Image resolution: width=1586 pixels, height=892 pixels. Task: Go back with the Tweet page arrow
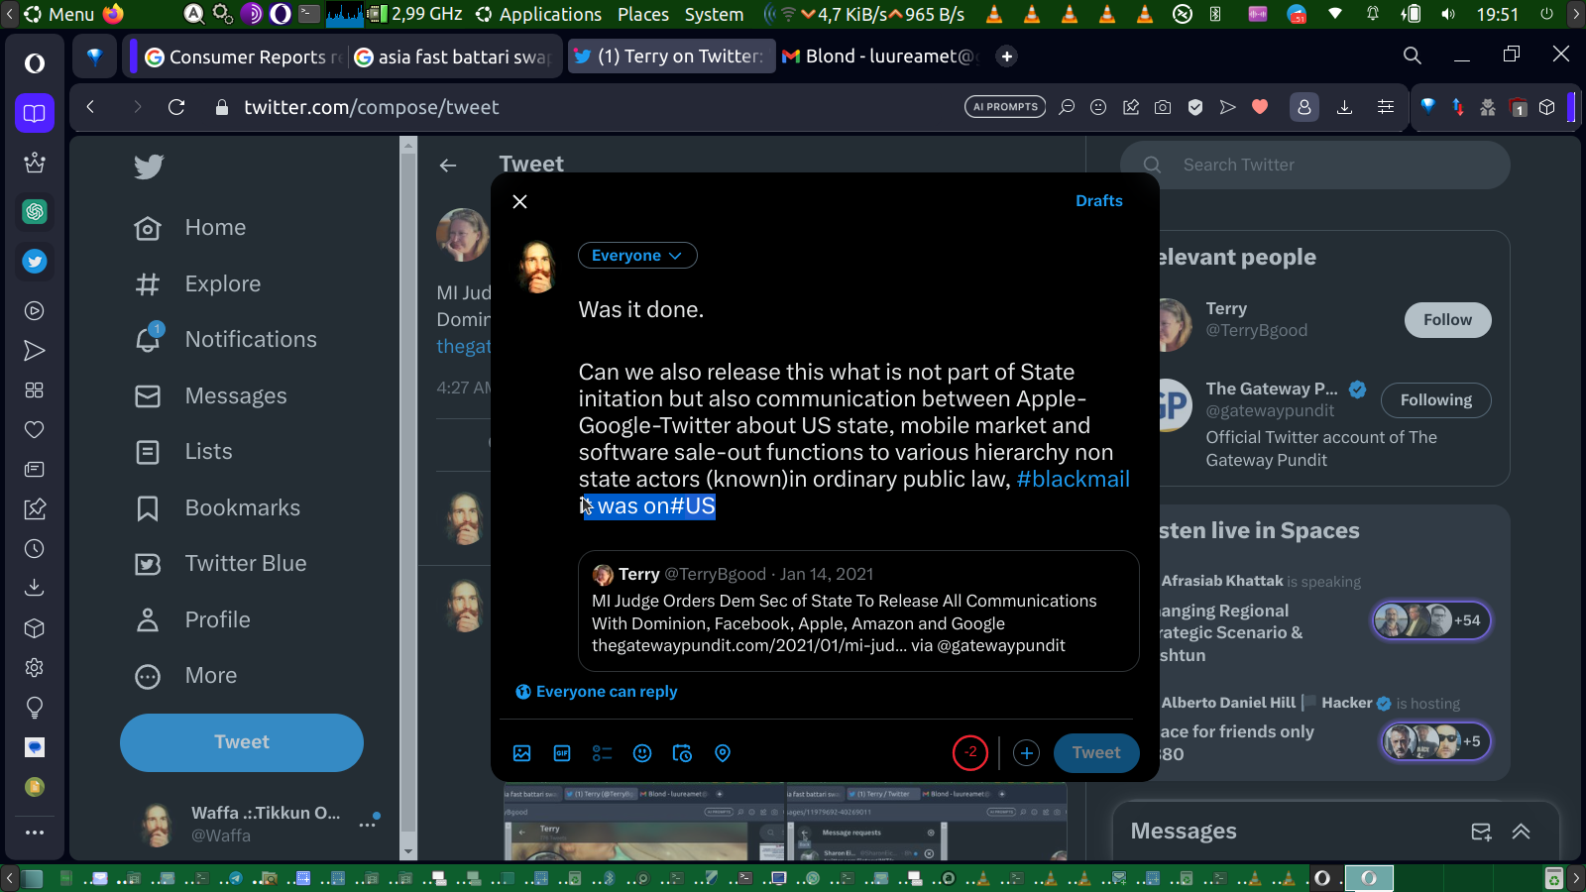tap(448, 166)
